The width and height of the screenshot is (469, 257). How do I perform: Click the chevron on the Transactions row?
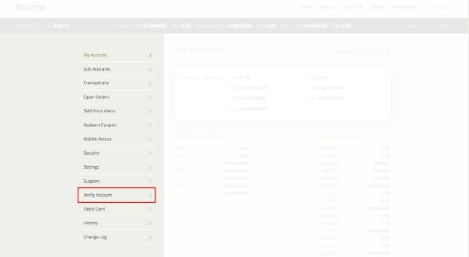[x=150, y=84]
